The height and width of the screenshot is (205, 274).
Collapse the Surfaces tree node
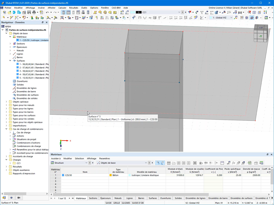(x=10, y=61)
